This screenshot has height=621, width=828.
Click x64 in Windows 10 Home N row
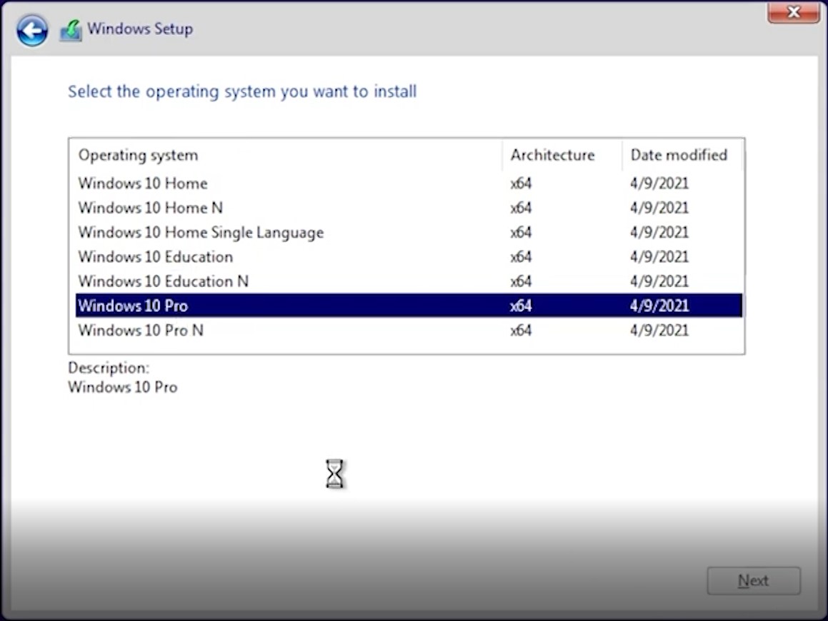pyautogui.click(x=521, y=208)
